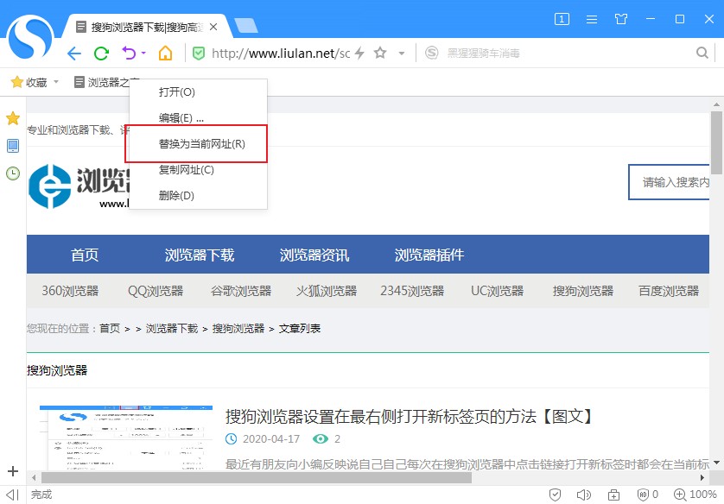Open the QQ浏览器 category link
The height and width of the screenshot is (504, 724).
[x=156, y=291]
